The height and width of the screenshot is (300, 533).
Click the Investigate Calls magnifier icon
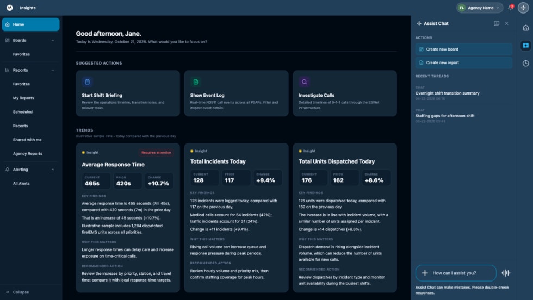304,82
